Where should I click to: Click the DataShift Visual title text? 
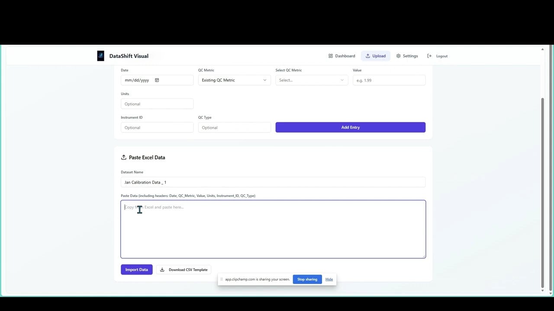[x=129, y=56]
